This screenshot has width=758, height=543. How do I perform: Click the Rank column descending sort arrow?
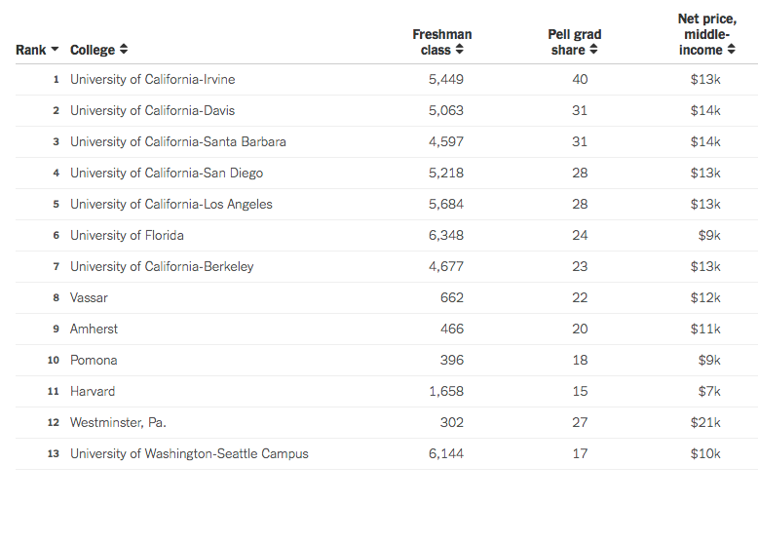(55, 50)
